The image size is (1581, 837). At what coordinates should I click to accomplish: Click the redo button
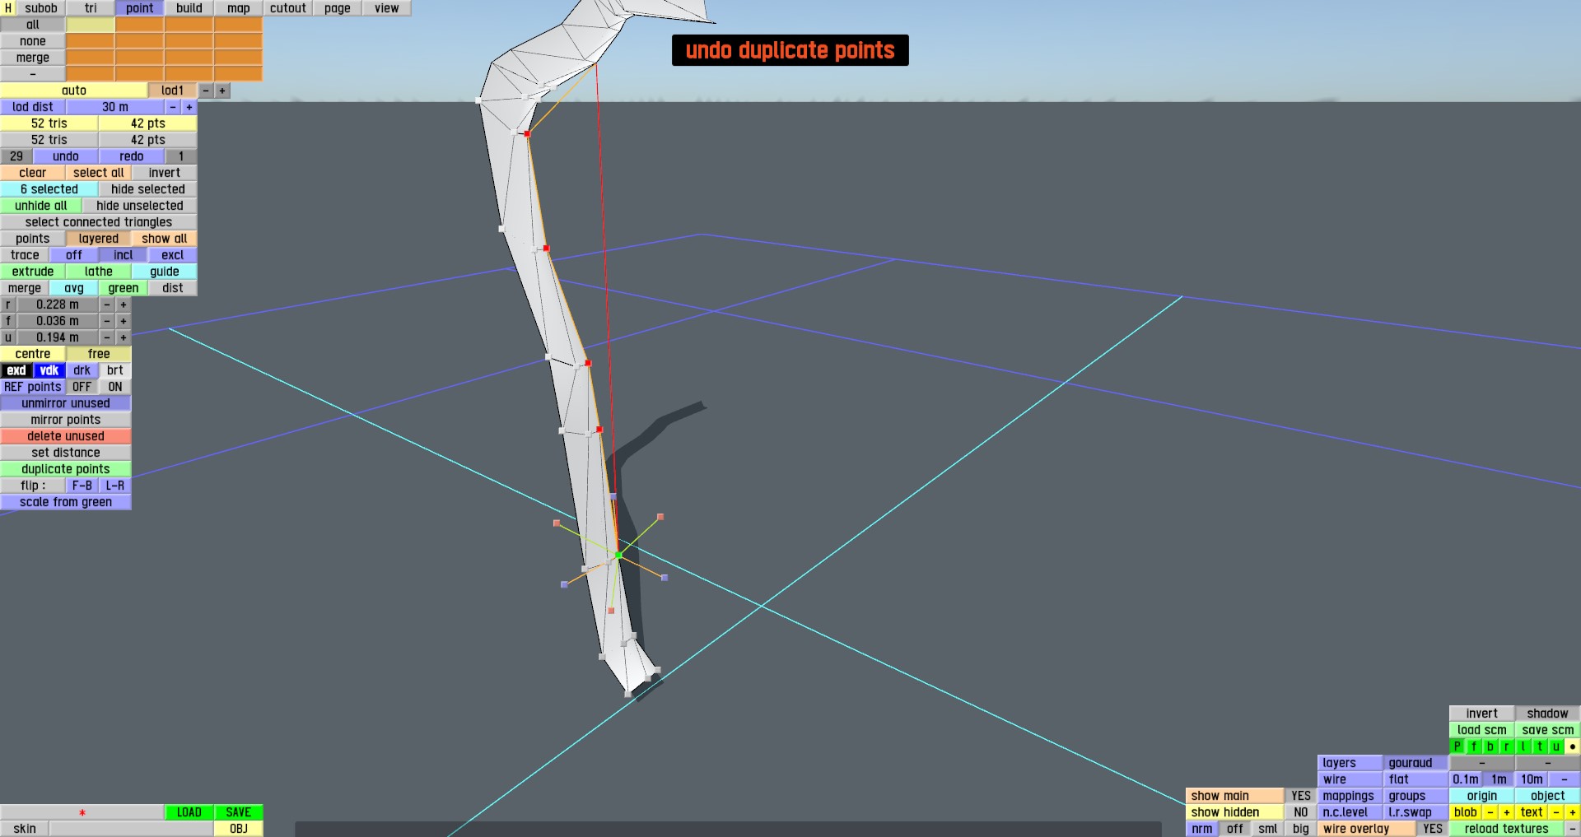pos(132,156)
